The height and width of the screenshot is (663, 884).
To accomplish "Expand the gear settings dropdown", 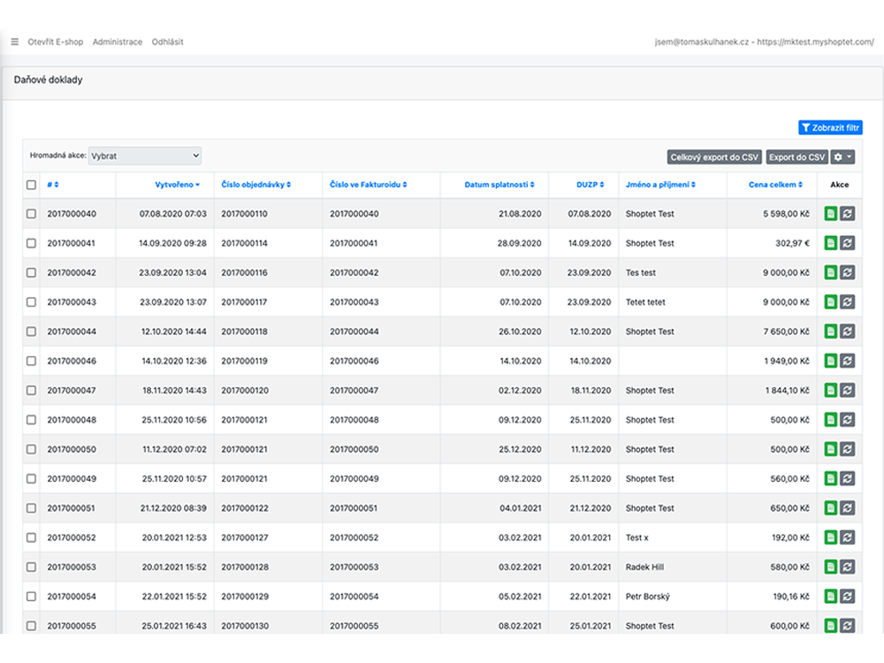I will coord(842,157).
